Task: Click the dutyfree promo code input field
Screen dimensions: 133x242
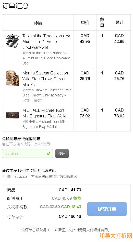Action: click(28, 153)
